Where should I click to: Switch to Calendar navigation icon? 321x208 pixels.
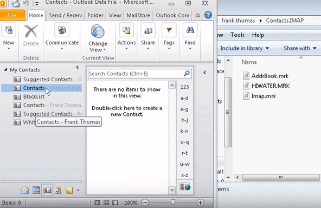(36, 190)
